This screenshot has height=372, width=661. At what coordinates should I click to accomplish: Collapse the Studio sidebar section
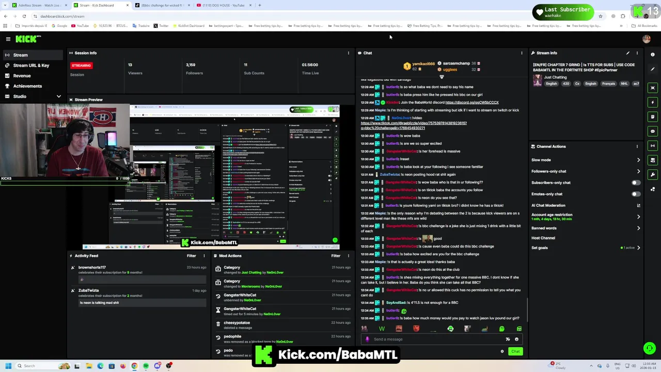pos(58,97)
